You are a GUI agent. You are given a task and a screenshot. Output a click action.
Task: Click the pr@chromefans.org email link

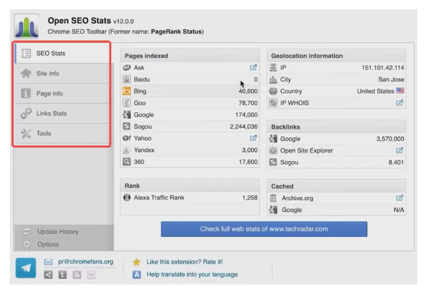[86, 262]
